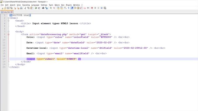Click the "emailField" name value
Image resolution: width=198 pixels, height=111 pixels.
click(81, 53)
